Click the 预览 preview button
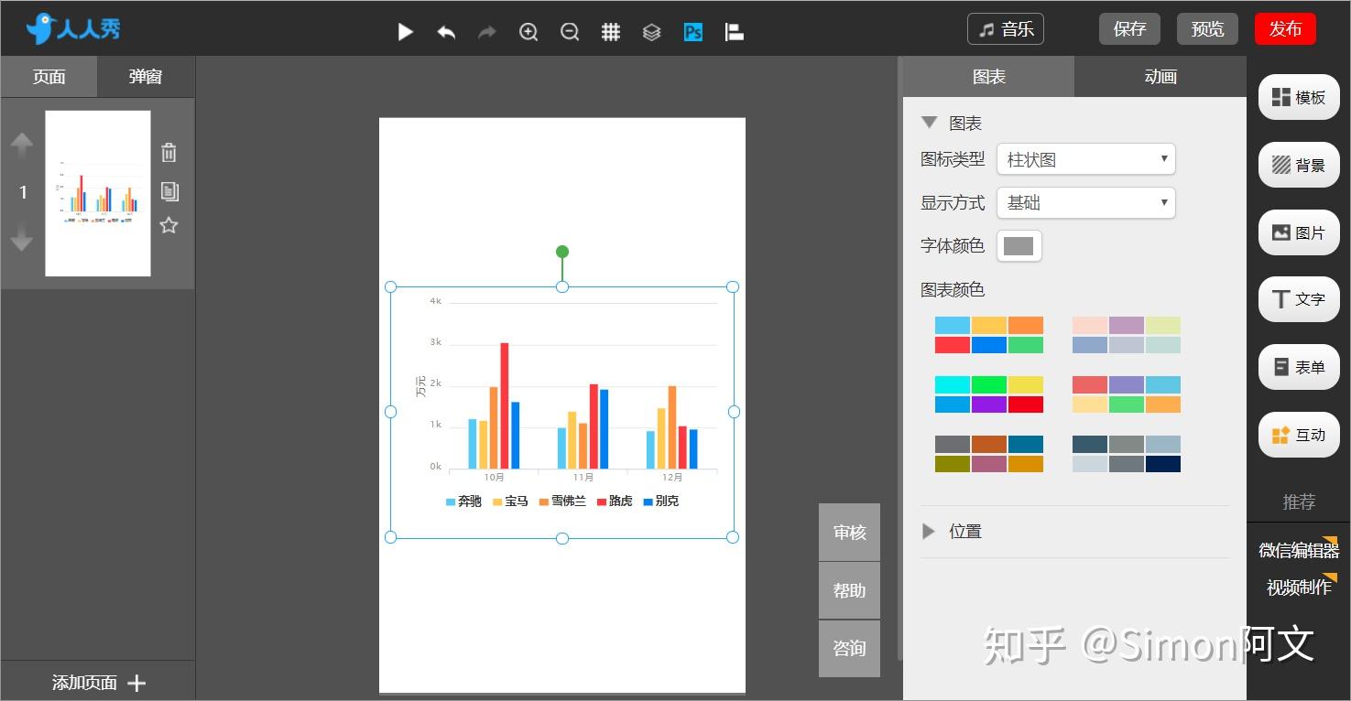This screenshot has height=701, width=1351. click(1207, 29)
